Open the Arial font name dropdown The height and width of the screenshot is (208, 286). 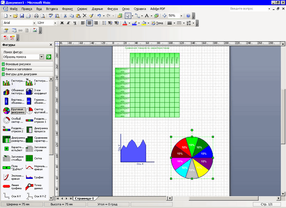34,23
